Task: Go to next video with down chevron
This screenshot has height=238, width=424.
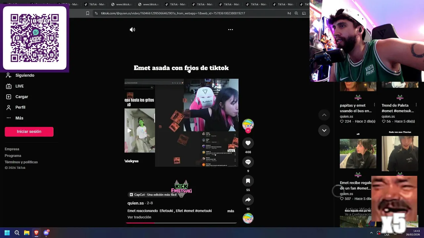Action: (x=324, y=131)
